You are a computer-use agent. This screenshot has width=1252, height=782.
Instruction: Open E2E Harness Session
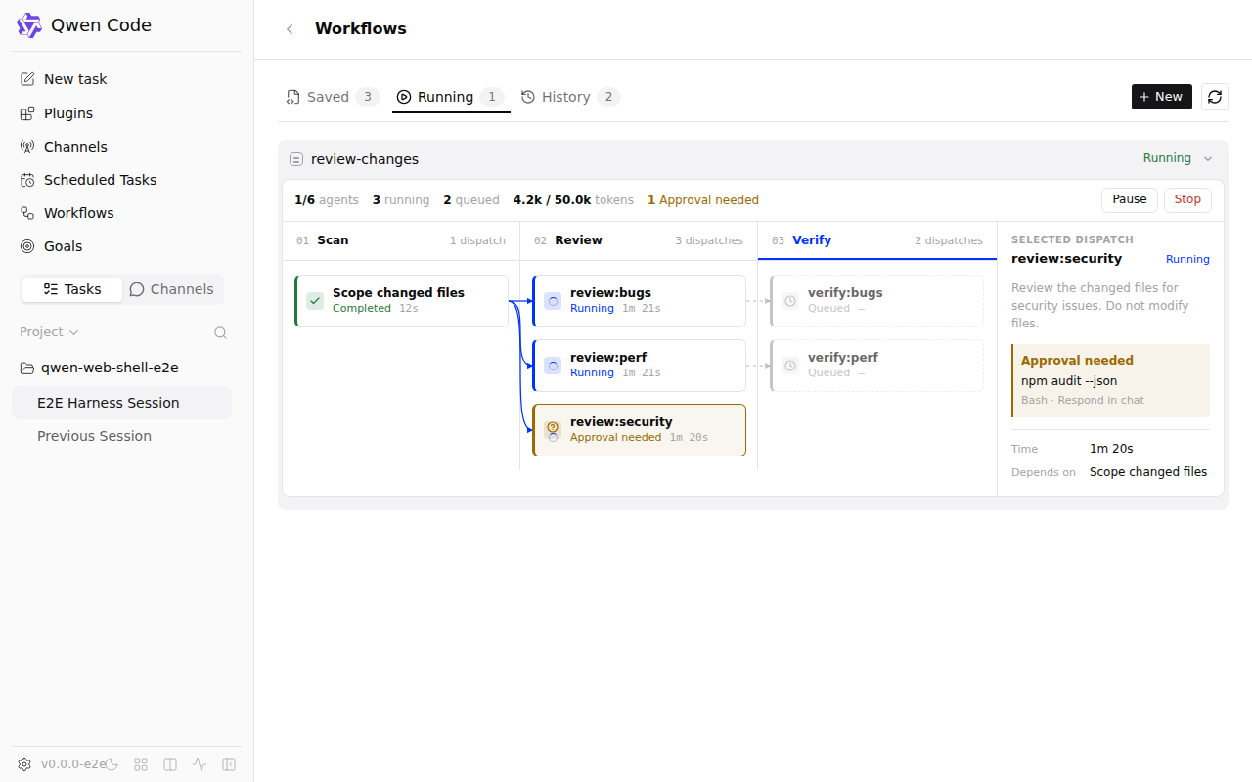click(x=121, y=403)
